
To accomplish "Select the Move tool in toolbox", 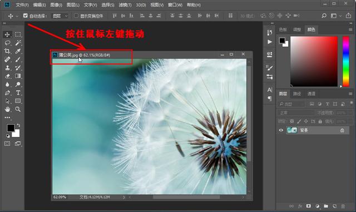I will click(7, 34).
